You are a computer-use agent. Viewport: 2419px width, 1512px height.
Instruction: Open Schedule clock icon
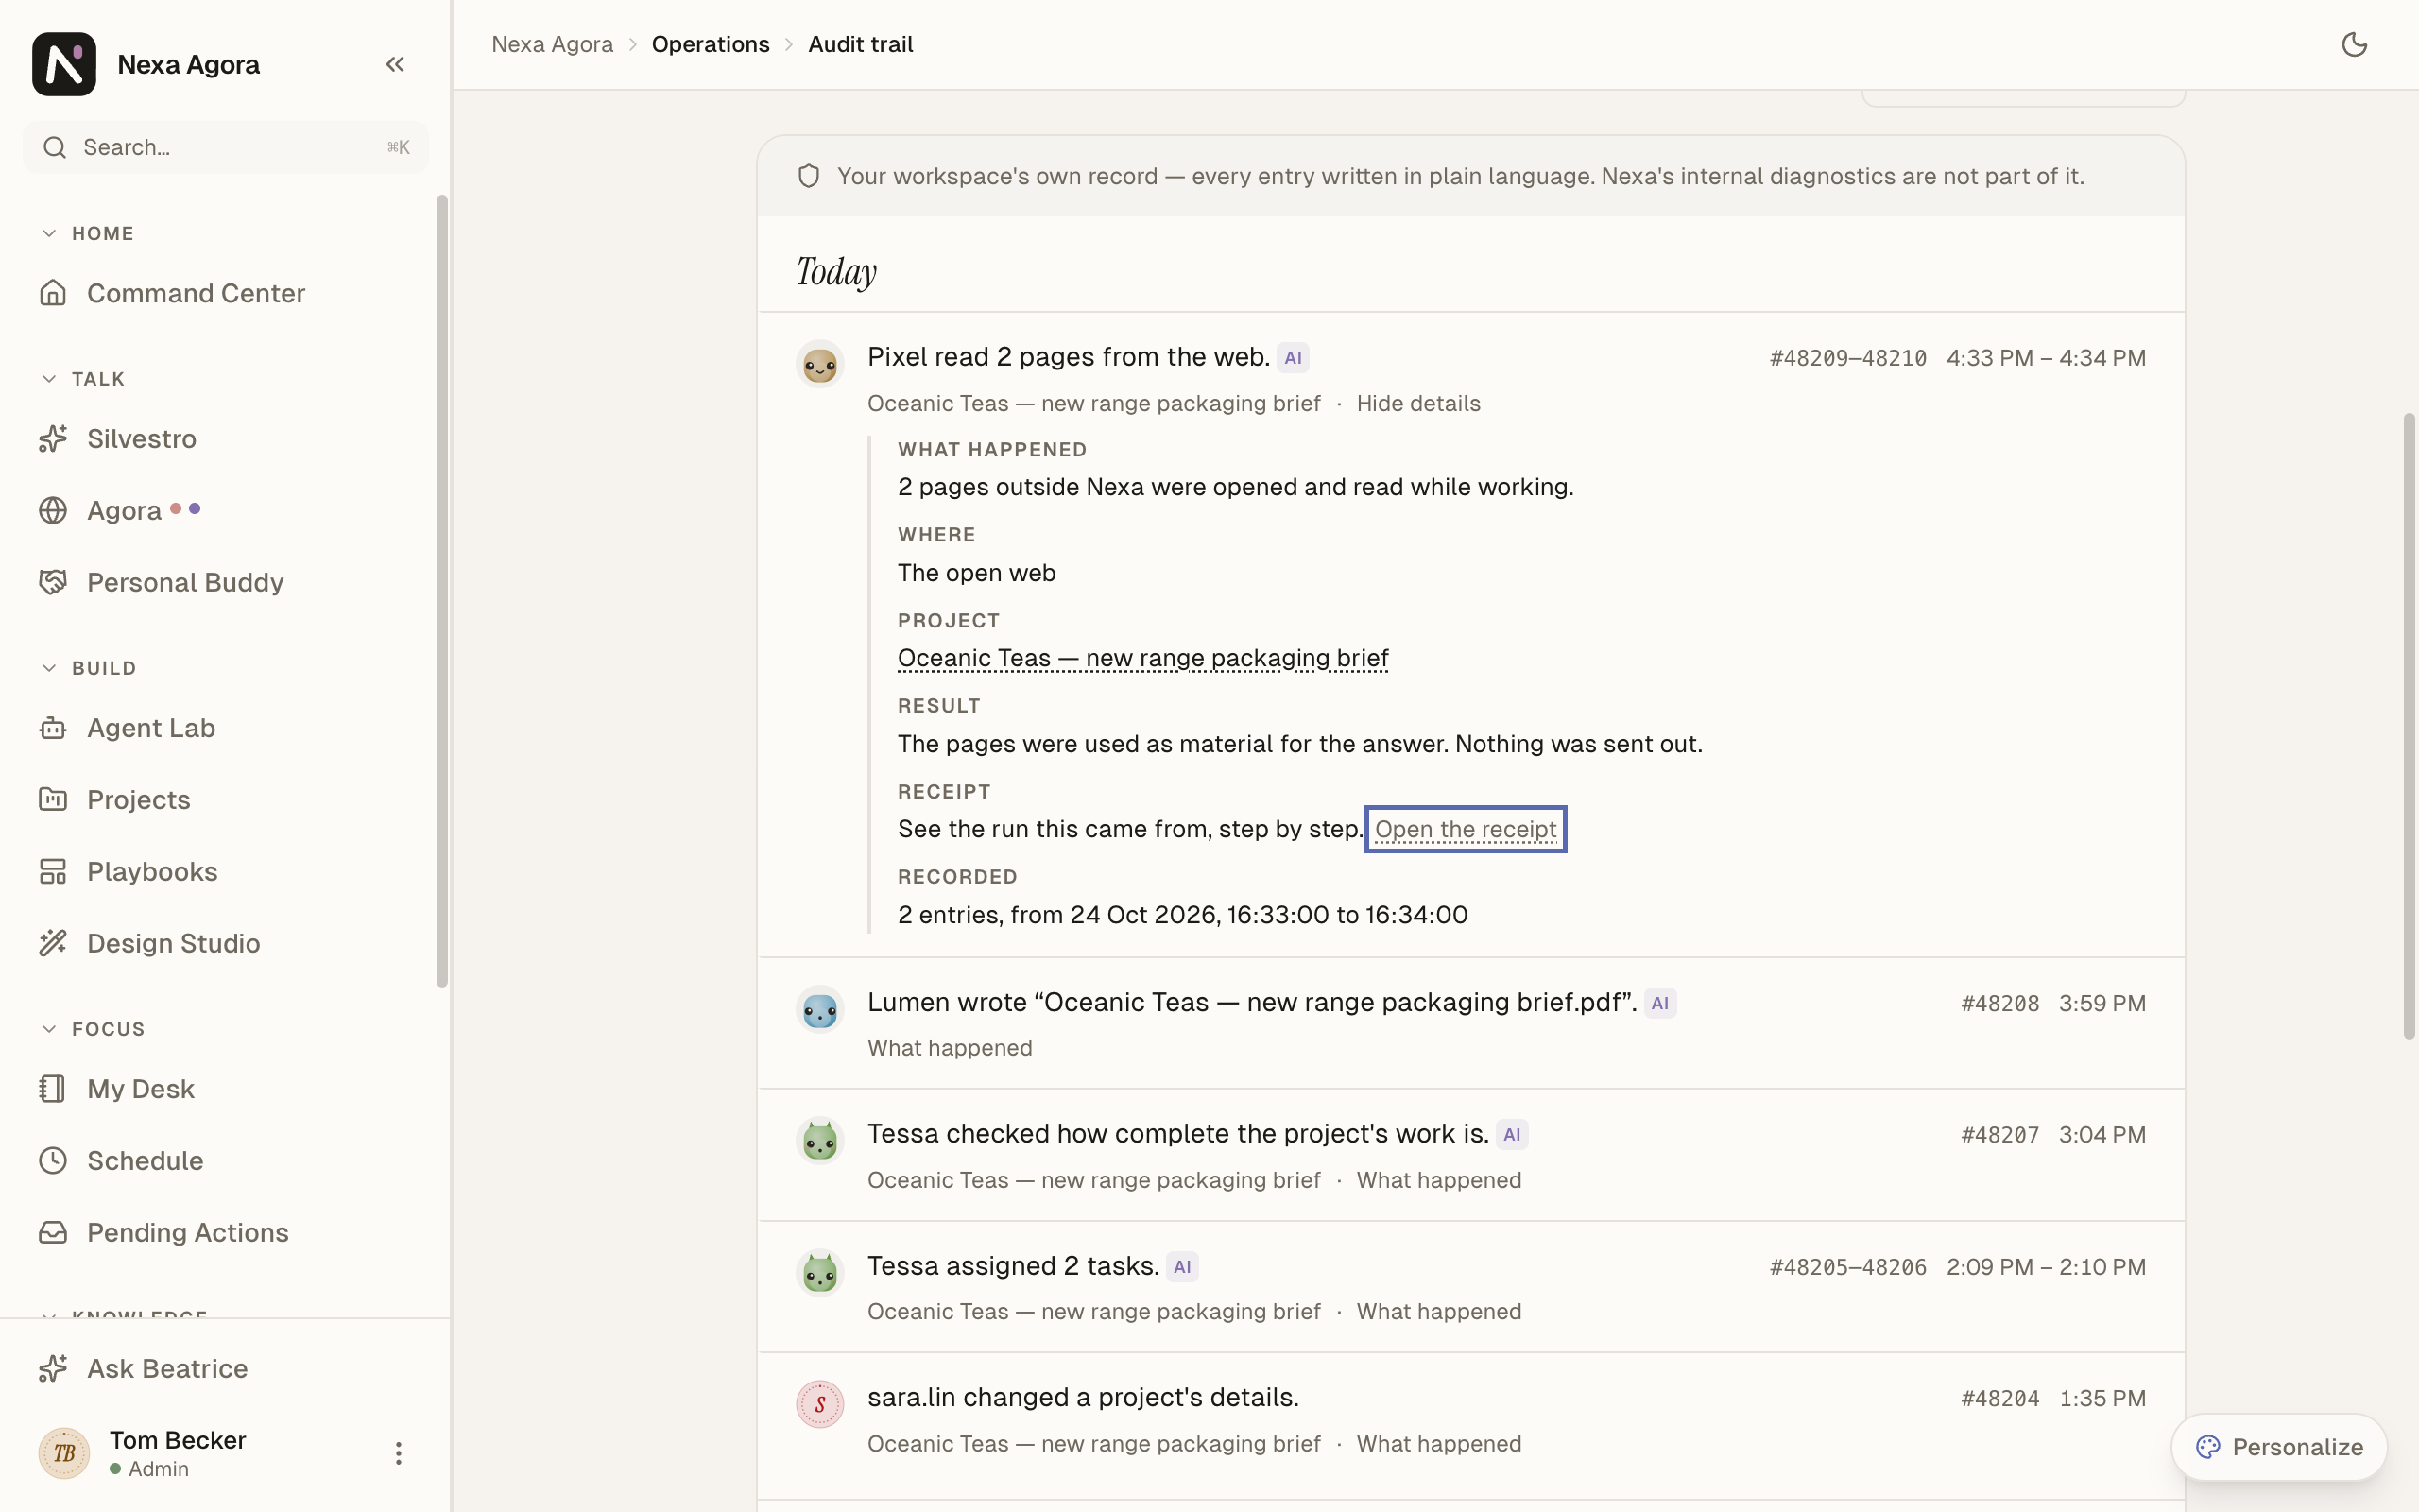pos(53,1161)
